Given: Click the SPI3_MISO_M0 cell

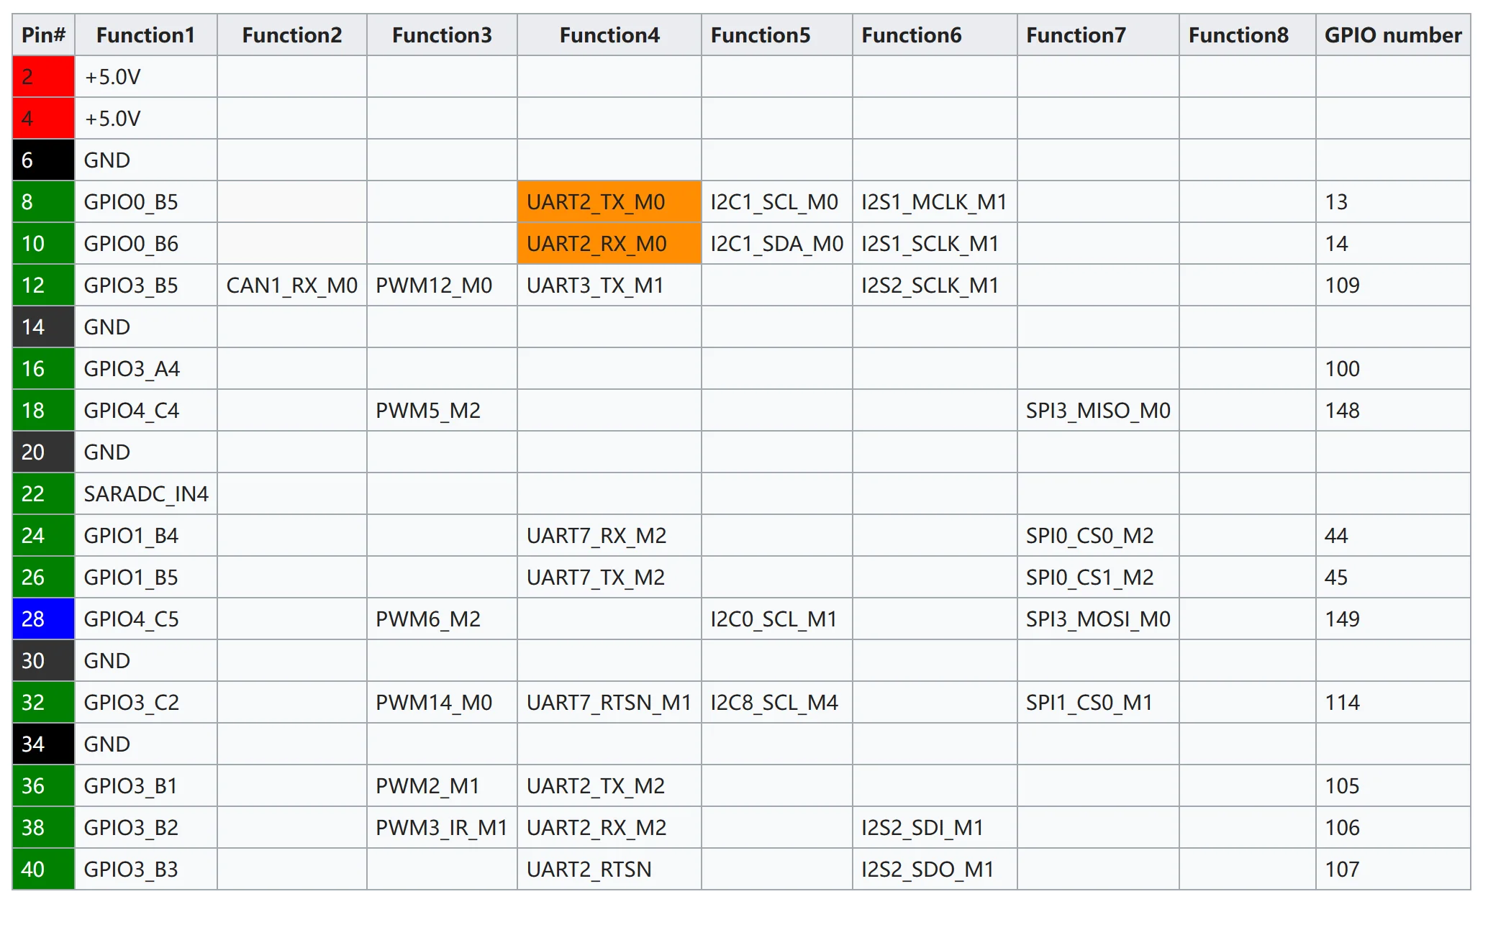Looking at the screenshot, I should pos(1097,411).
